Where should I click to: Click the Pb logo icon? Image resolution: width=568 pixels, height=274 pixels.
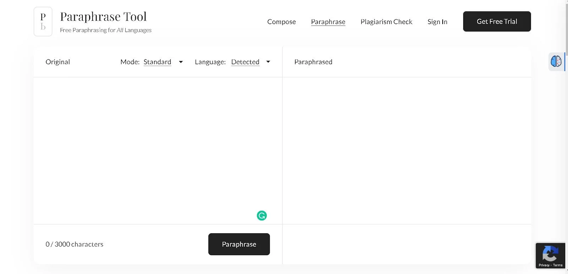(x=43, y=22)
